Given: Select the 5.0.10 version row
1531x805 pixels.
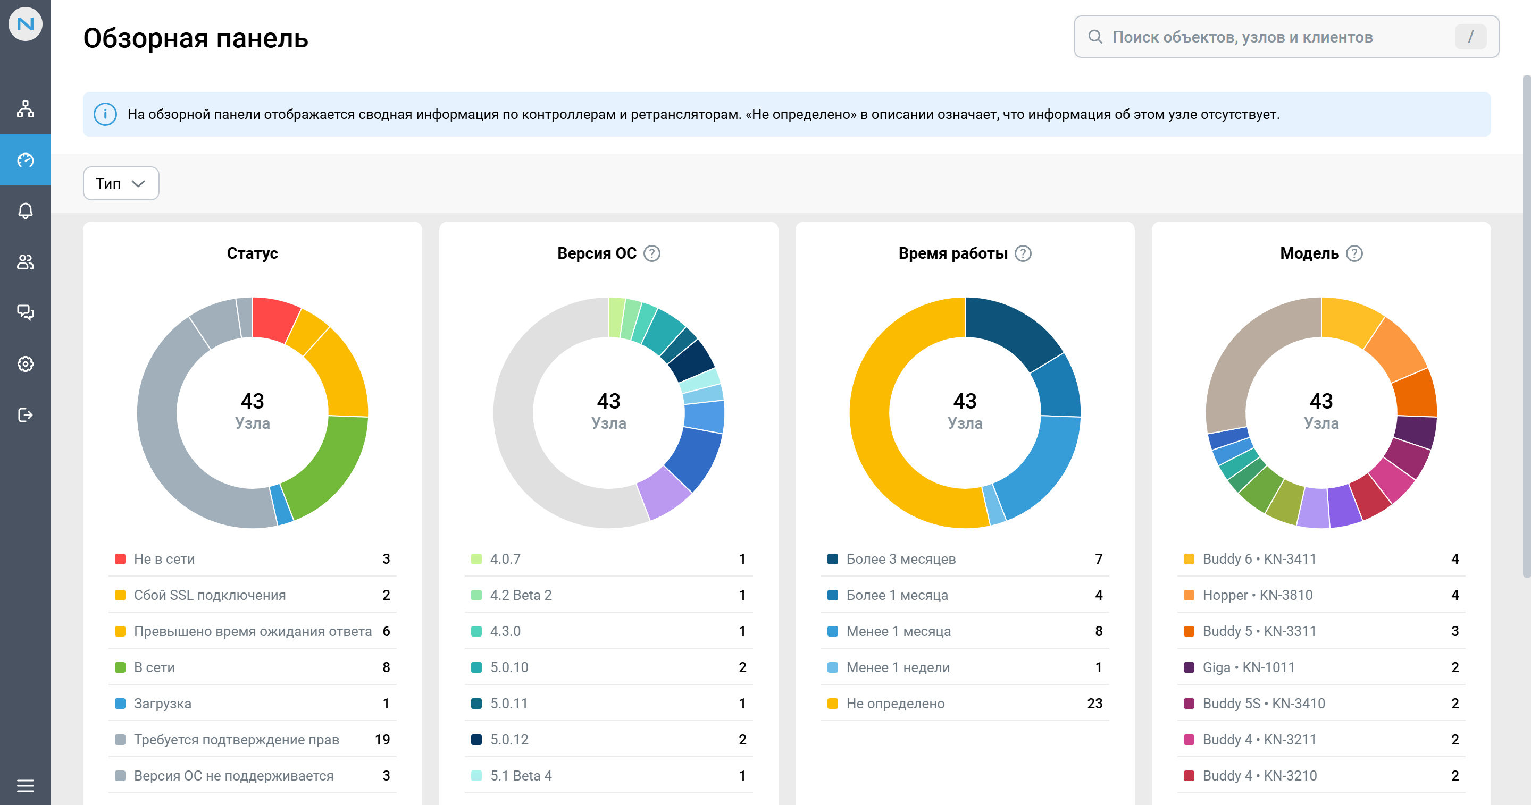Looking at the screenshot, I should [608, 667].
